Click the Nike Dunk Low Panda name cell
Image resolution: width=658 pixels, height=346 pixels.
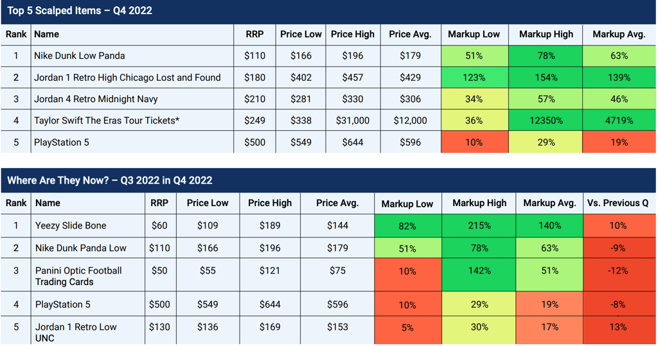tap(132, 56)
